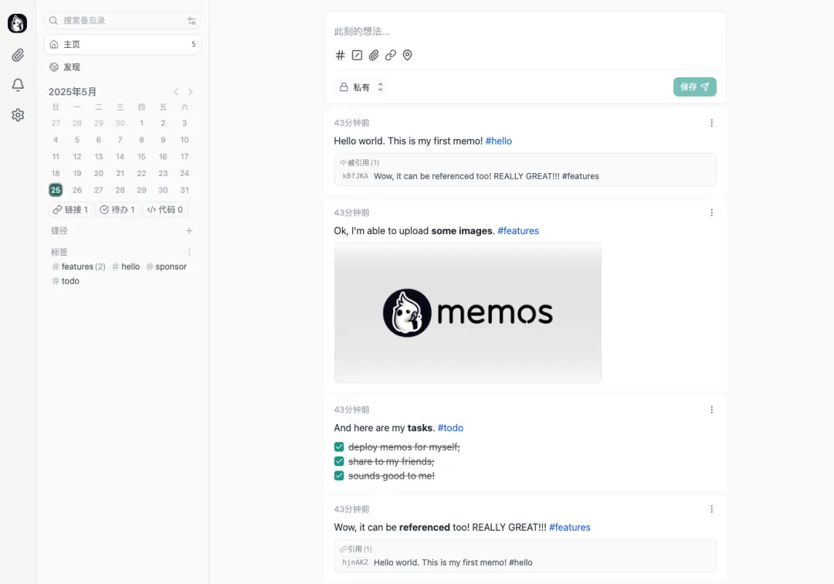This screenshot has height=584, width=834.
Task: Uncheck 'share to my friends' task
Action: pos(339,461)
